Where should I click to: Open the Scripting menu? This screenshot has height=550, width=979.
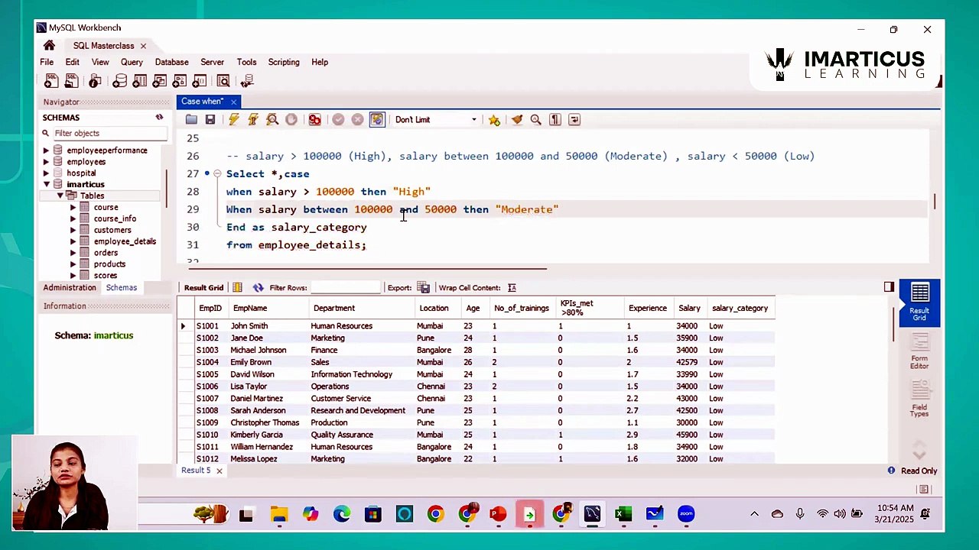[284, 62]
